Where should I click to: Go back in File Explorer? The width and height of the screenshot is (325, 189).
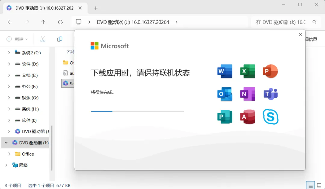coord(10,22)
